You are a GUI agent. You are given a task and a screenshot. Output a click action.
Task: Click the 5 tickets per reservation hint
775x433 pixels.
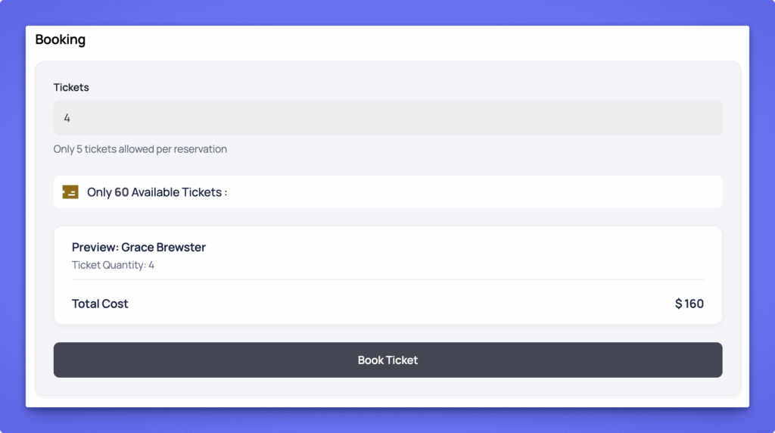coord(140,149)
